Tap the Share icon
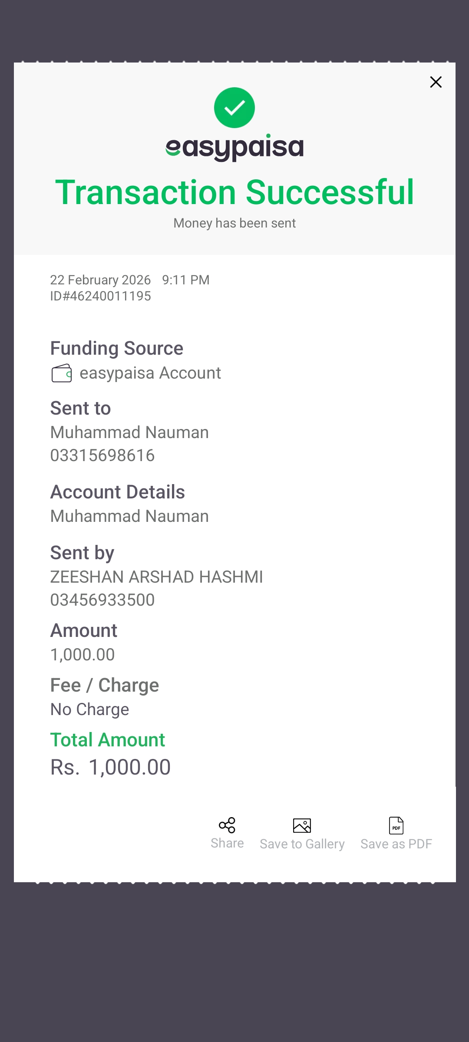Viewport: 469px width, 1042px height. click(x=227, y=825)
